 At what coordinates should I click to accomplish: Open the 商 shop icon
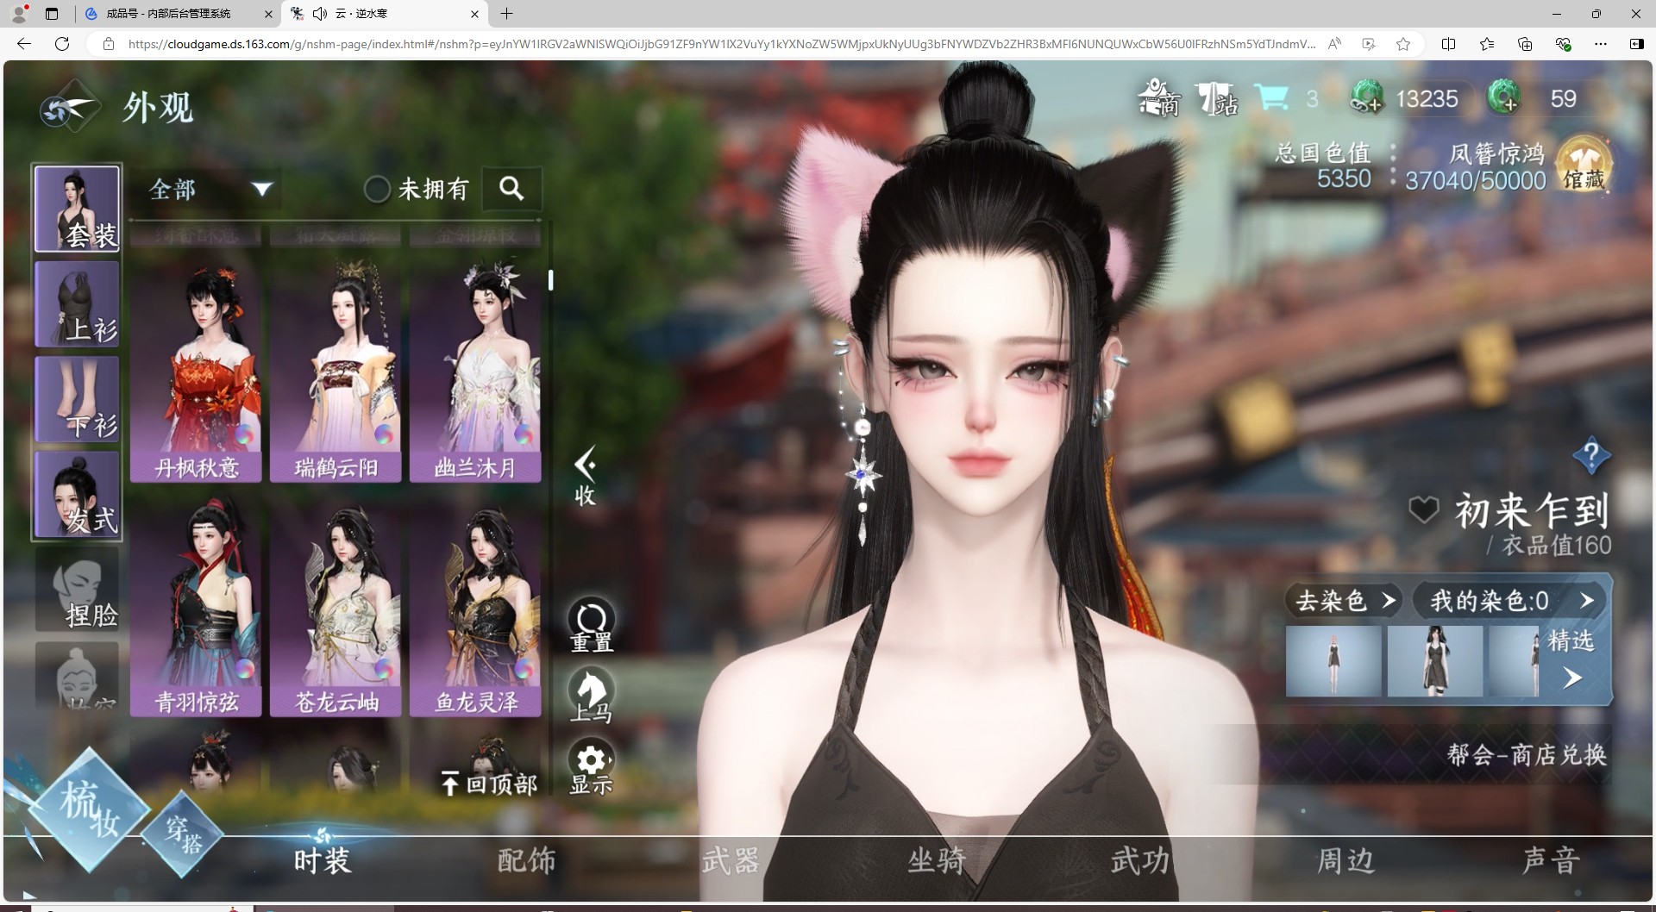coord(1158,97)
